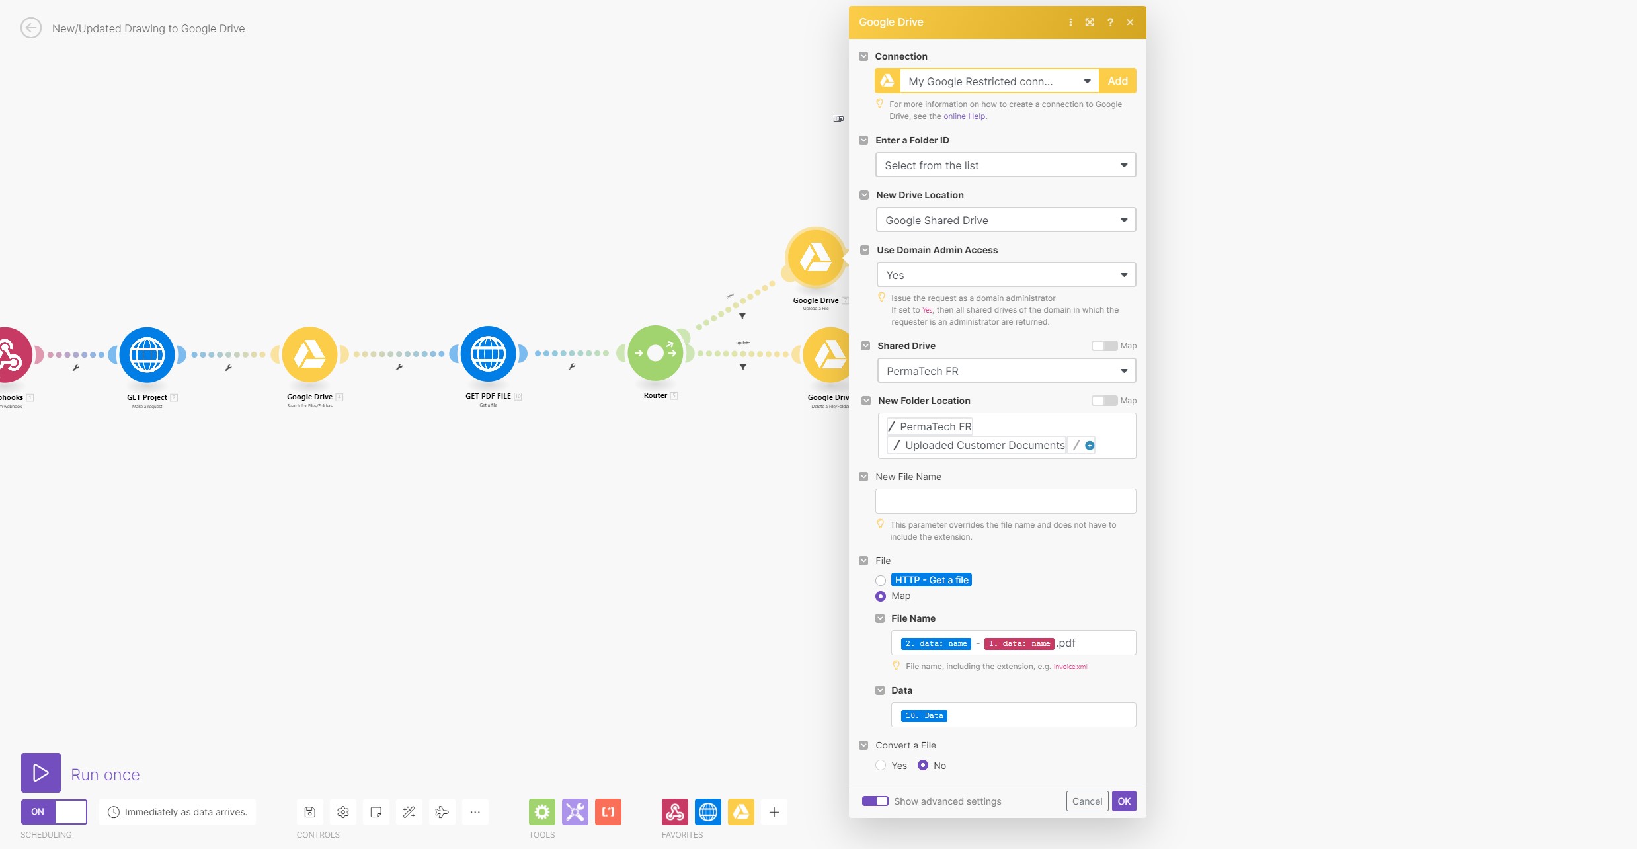Screen dimensions: 1637x849
Task: Go back using the arrow icon
Action: pyautogui.click(x=31, y=28)
